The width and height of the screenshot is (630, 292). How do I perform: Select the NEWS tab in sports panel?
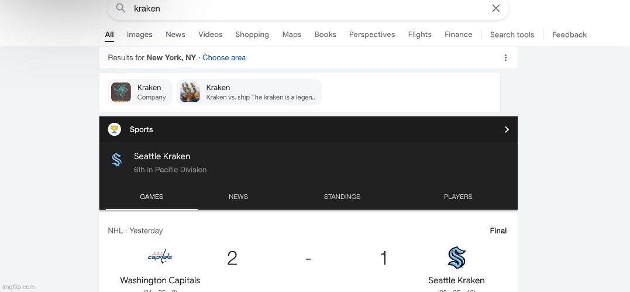pos(238,197)
